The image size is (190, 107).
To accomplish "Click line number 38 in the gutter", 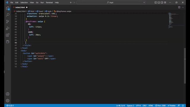I will click(16, 21).
